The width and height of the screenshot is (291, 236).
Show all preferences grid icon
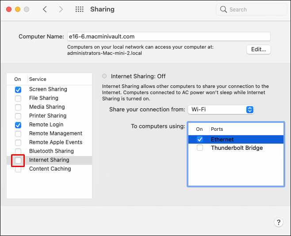[80, 9]
